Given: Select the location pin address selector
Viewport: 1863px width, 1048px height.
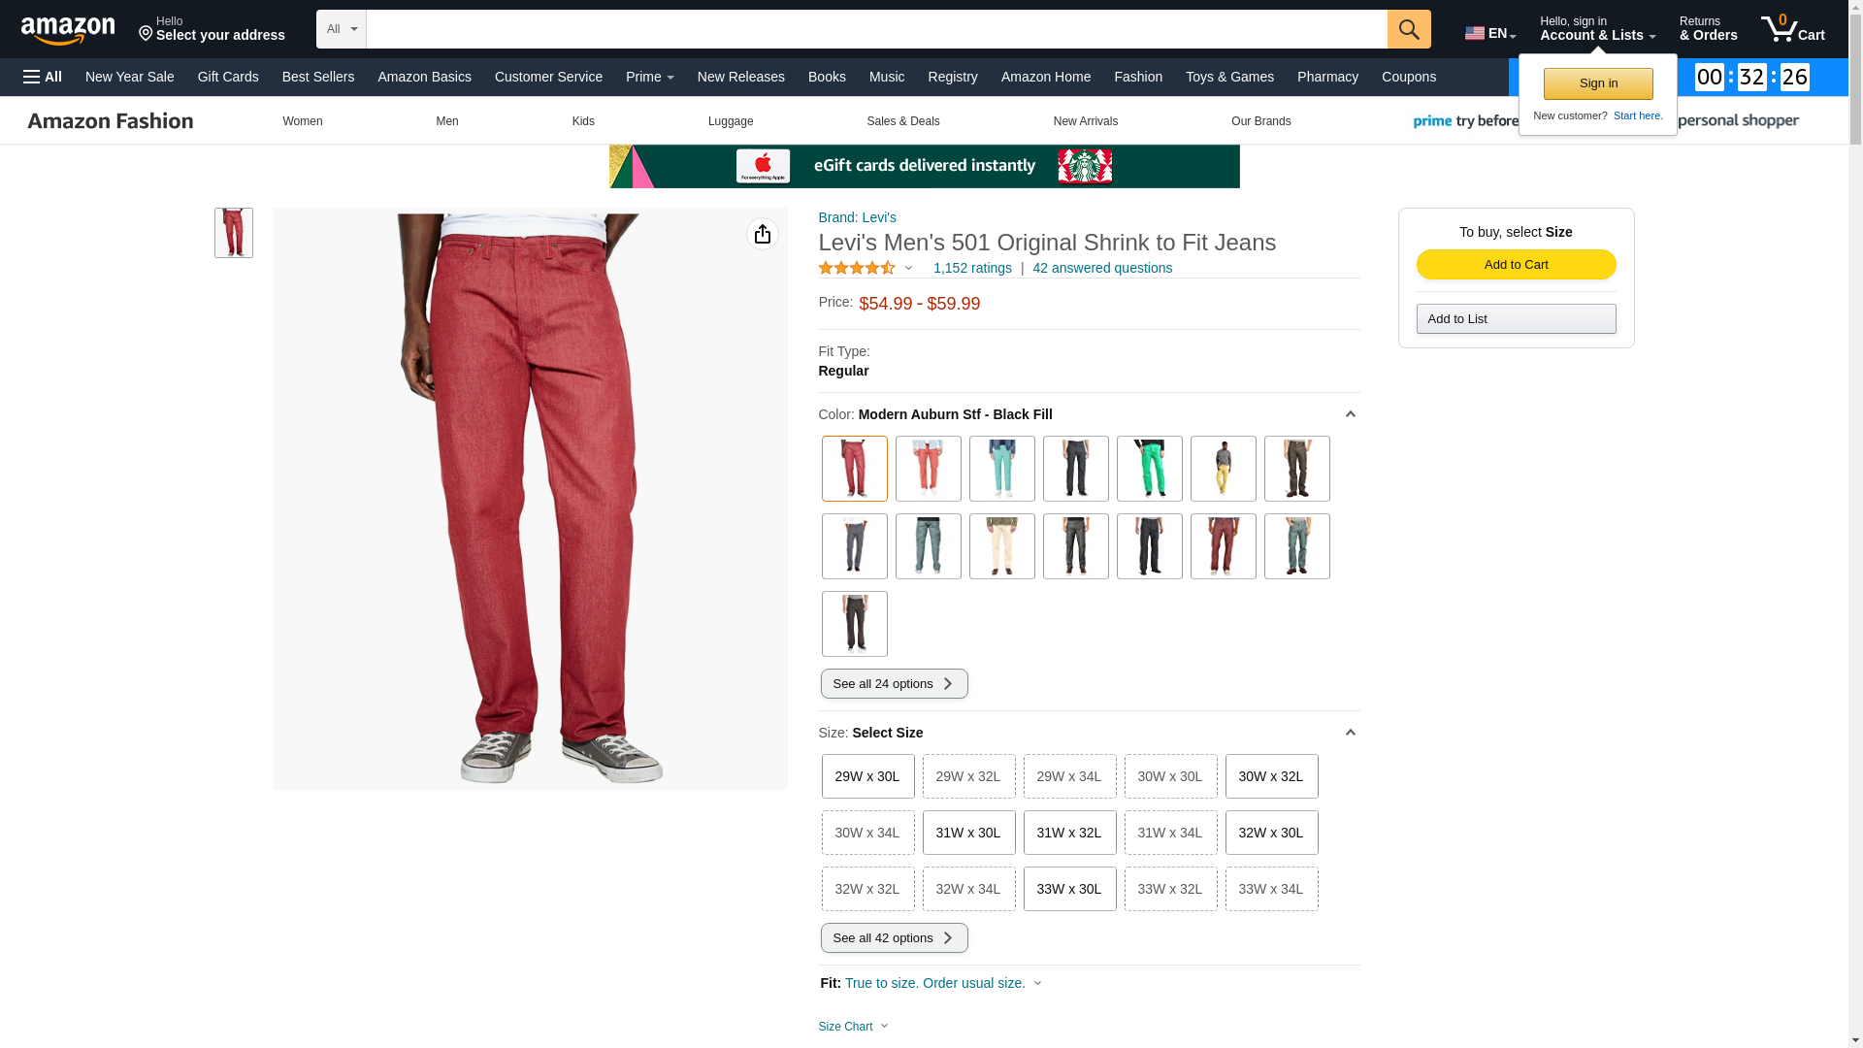Looking at the screenshot, I should point(212,29).
